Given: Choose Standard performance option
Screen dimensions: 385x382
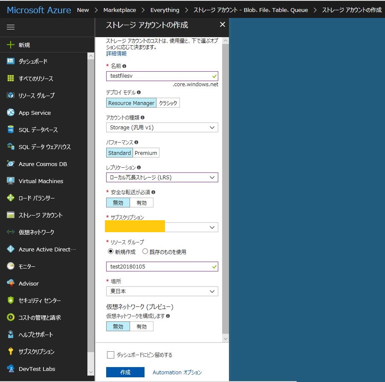Looking at the screenshot, I should pos(119,153).
